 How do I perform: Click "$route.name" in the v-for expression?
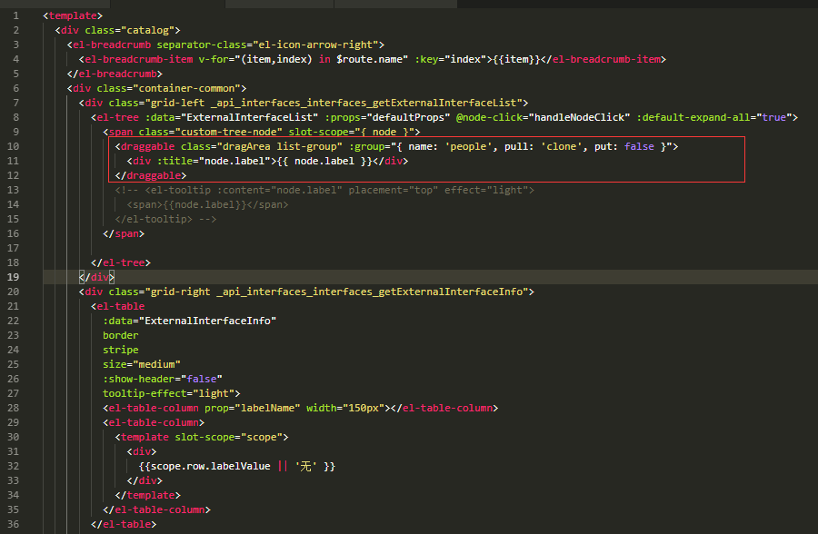(369, 59)
